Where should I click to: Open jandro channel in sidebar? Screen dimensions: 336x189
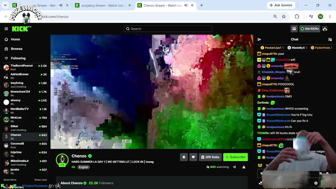(25, 171)
